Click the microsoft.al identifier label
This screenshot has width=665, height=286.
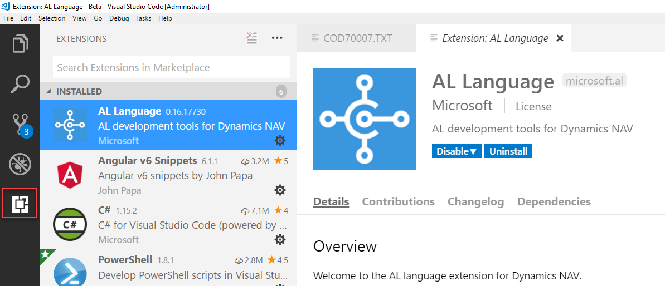594,80
